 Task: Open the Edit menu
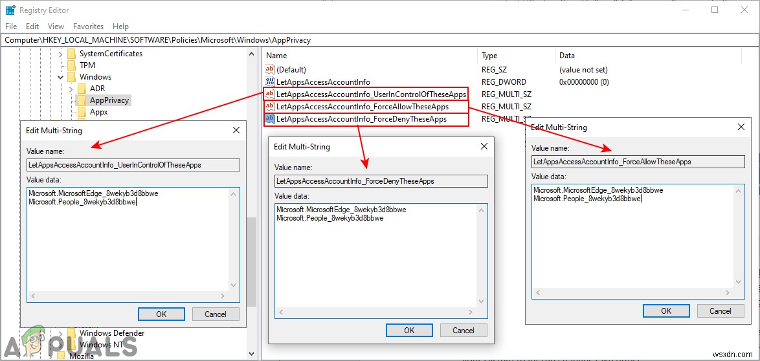[x=32, y=27]
